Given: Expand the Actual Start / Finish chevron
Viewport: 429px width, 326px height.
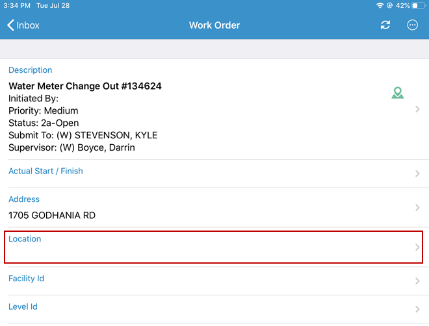Looking at the screenshot, I should (x=417, y=174).
